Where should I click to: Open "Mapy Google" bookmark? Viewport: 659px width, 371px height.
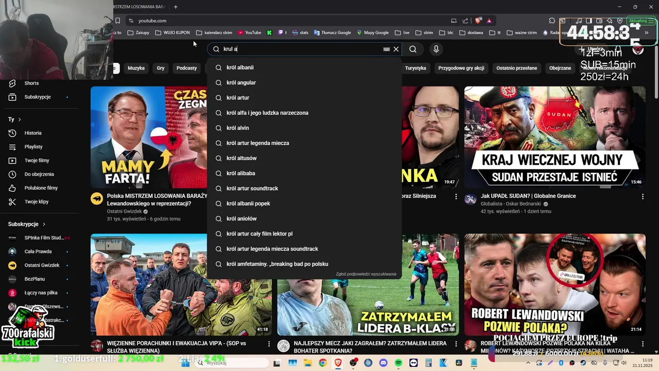373,32
